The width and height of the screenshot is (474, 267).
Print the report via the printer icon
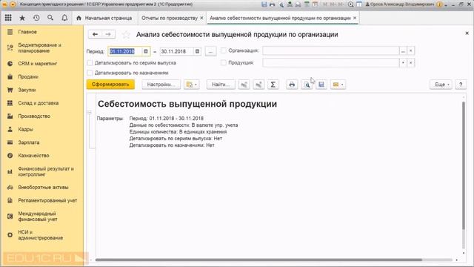pyautogui.click(x=292, y=85)
